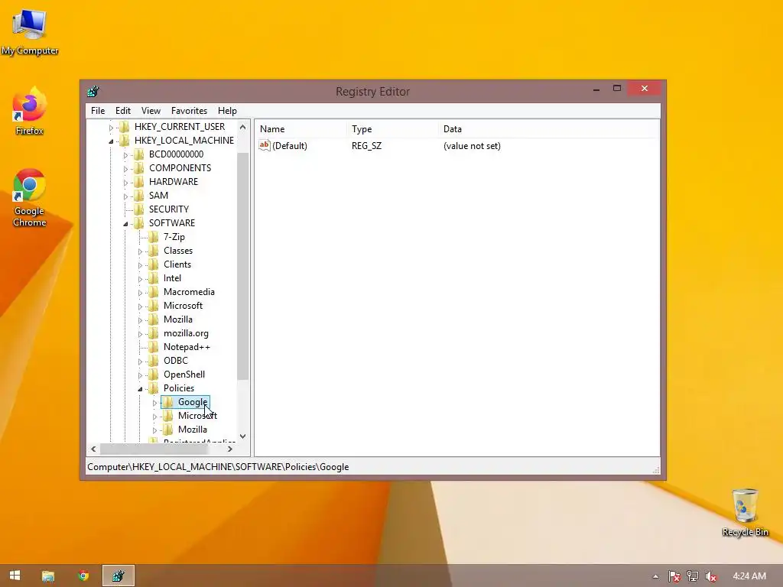
Task: Open the File menu
Action: pyautogui.click(x=98, y=111)
